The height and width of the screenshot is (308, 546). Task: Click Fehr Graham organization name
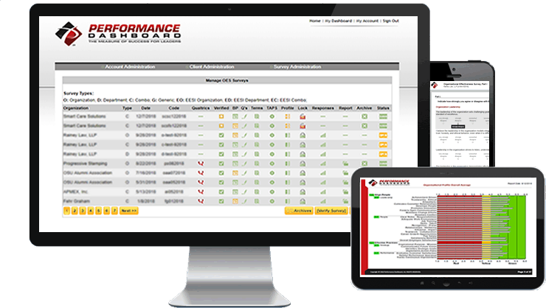[x=77, y=201]
